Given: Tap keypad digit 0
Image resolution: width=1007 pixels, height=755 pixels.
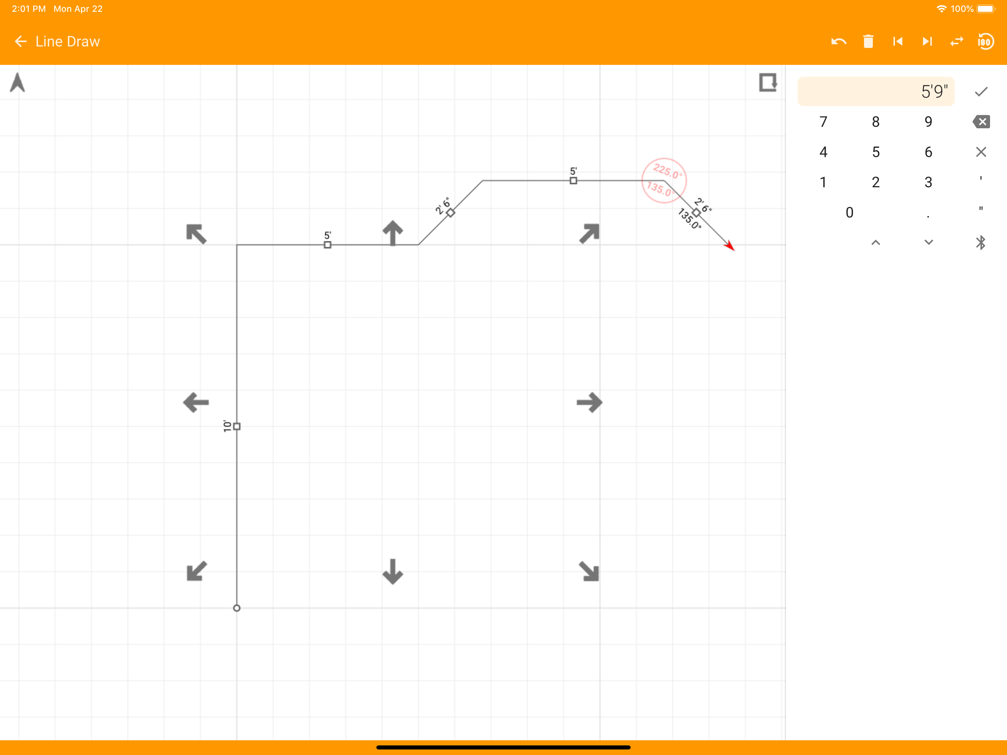Looking at the screenshot, I should click(x=850, y=212).
